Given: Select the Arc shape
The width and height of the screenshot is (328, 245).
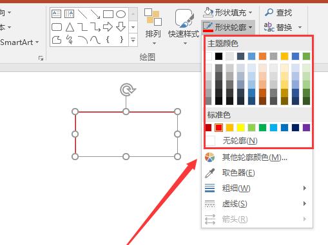Looking at the screenshot, I should pyautogui.click(x=82, y=40).
